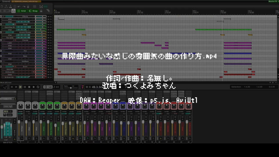Move the master volume fader
Image resolution: width=279 pixels, height=157 pixels.
pos(2,127)
